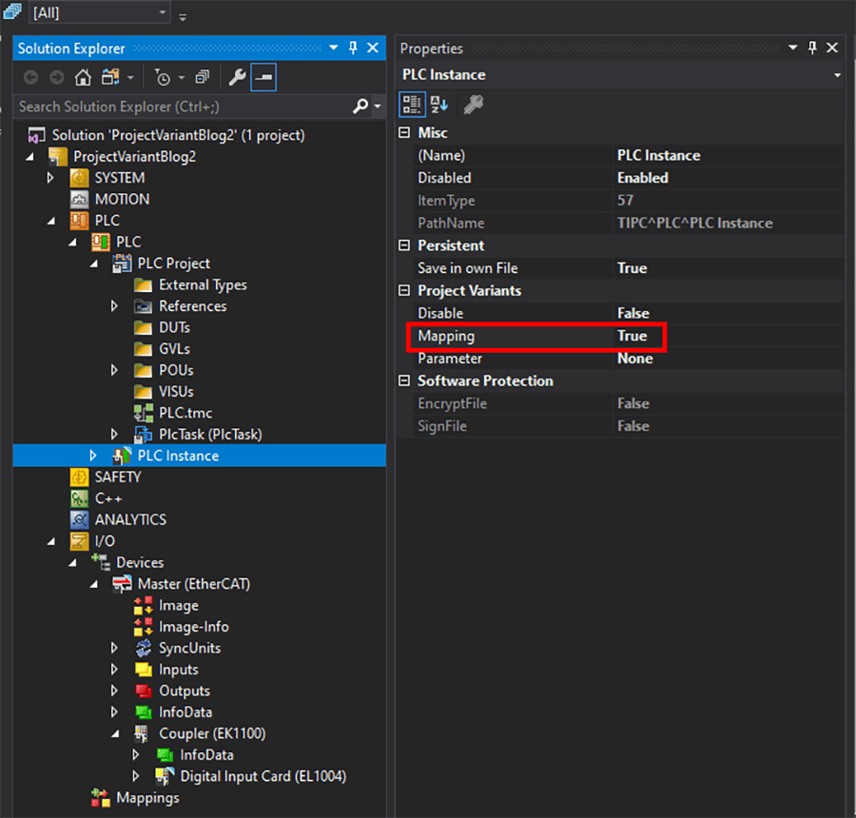The image size is (856, 818).
Task: Expand the SyncUnits node
Action: click(x=115, y=648)
